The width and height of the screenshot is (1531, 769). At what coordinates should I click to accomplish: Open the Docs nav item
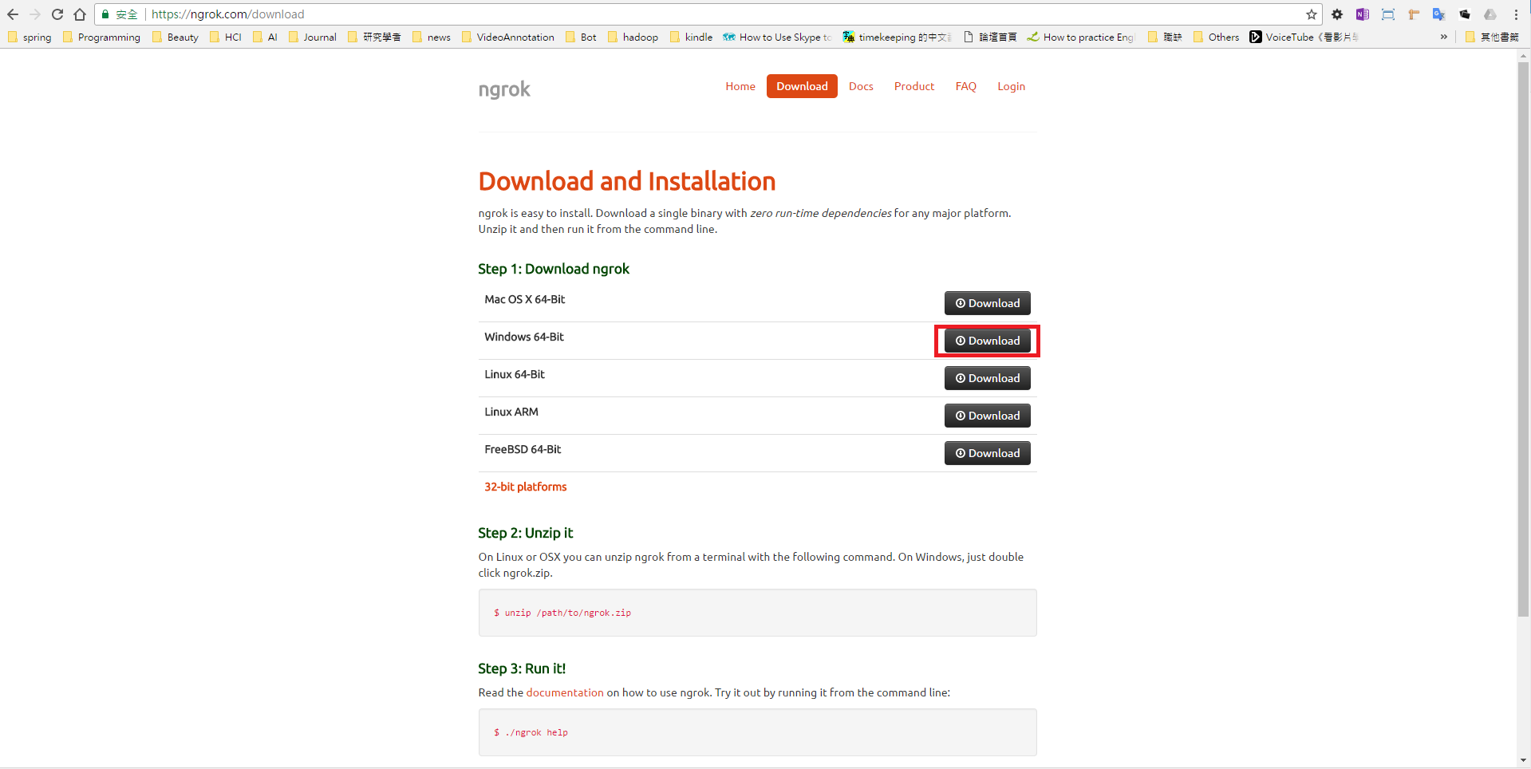point(861,86)
